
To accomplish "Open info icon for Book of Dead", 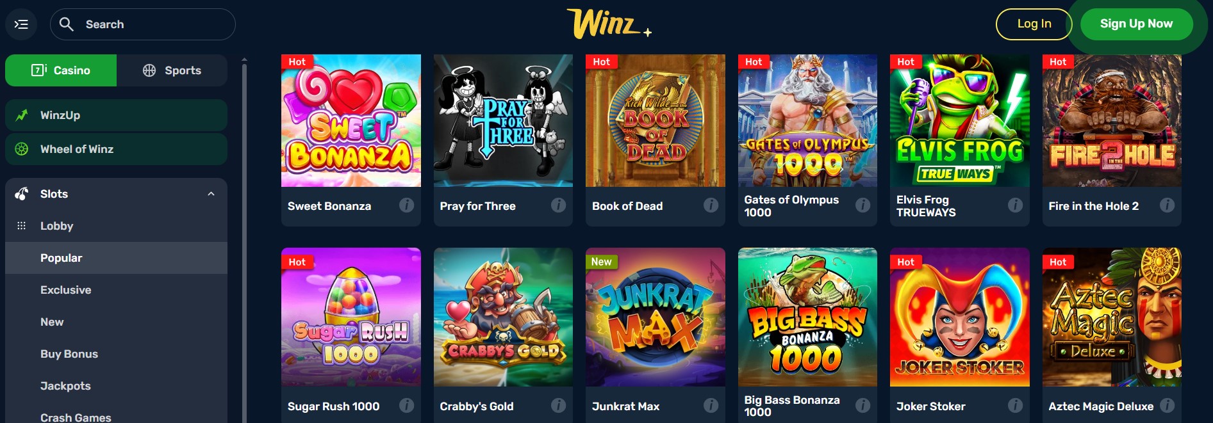I will point(711,205).
